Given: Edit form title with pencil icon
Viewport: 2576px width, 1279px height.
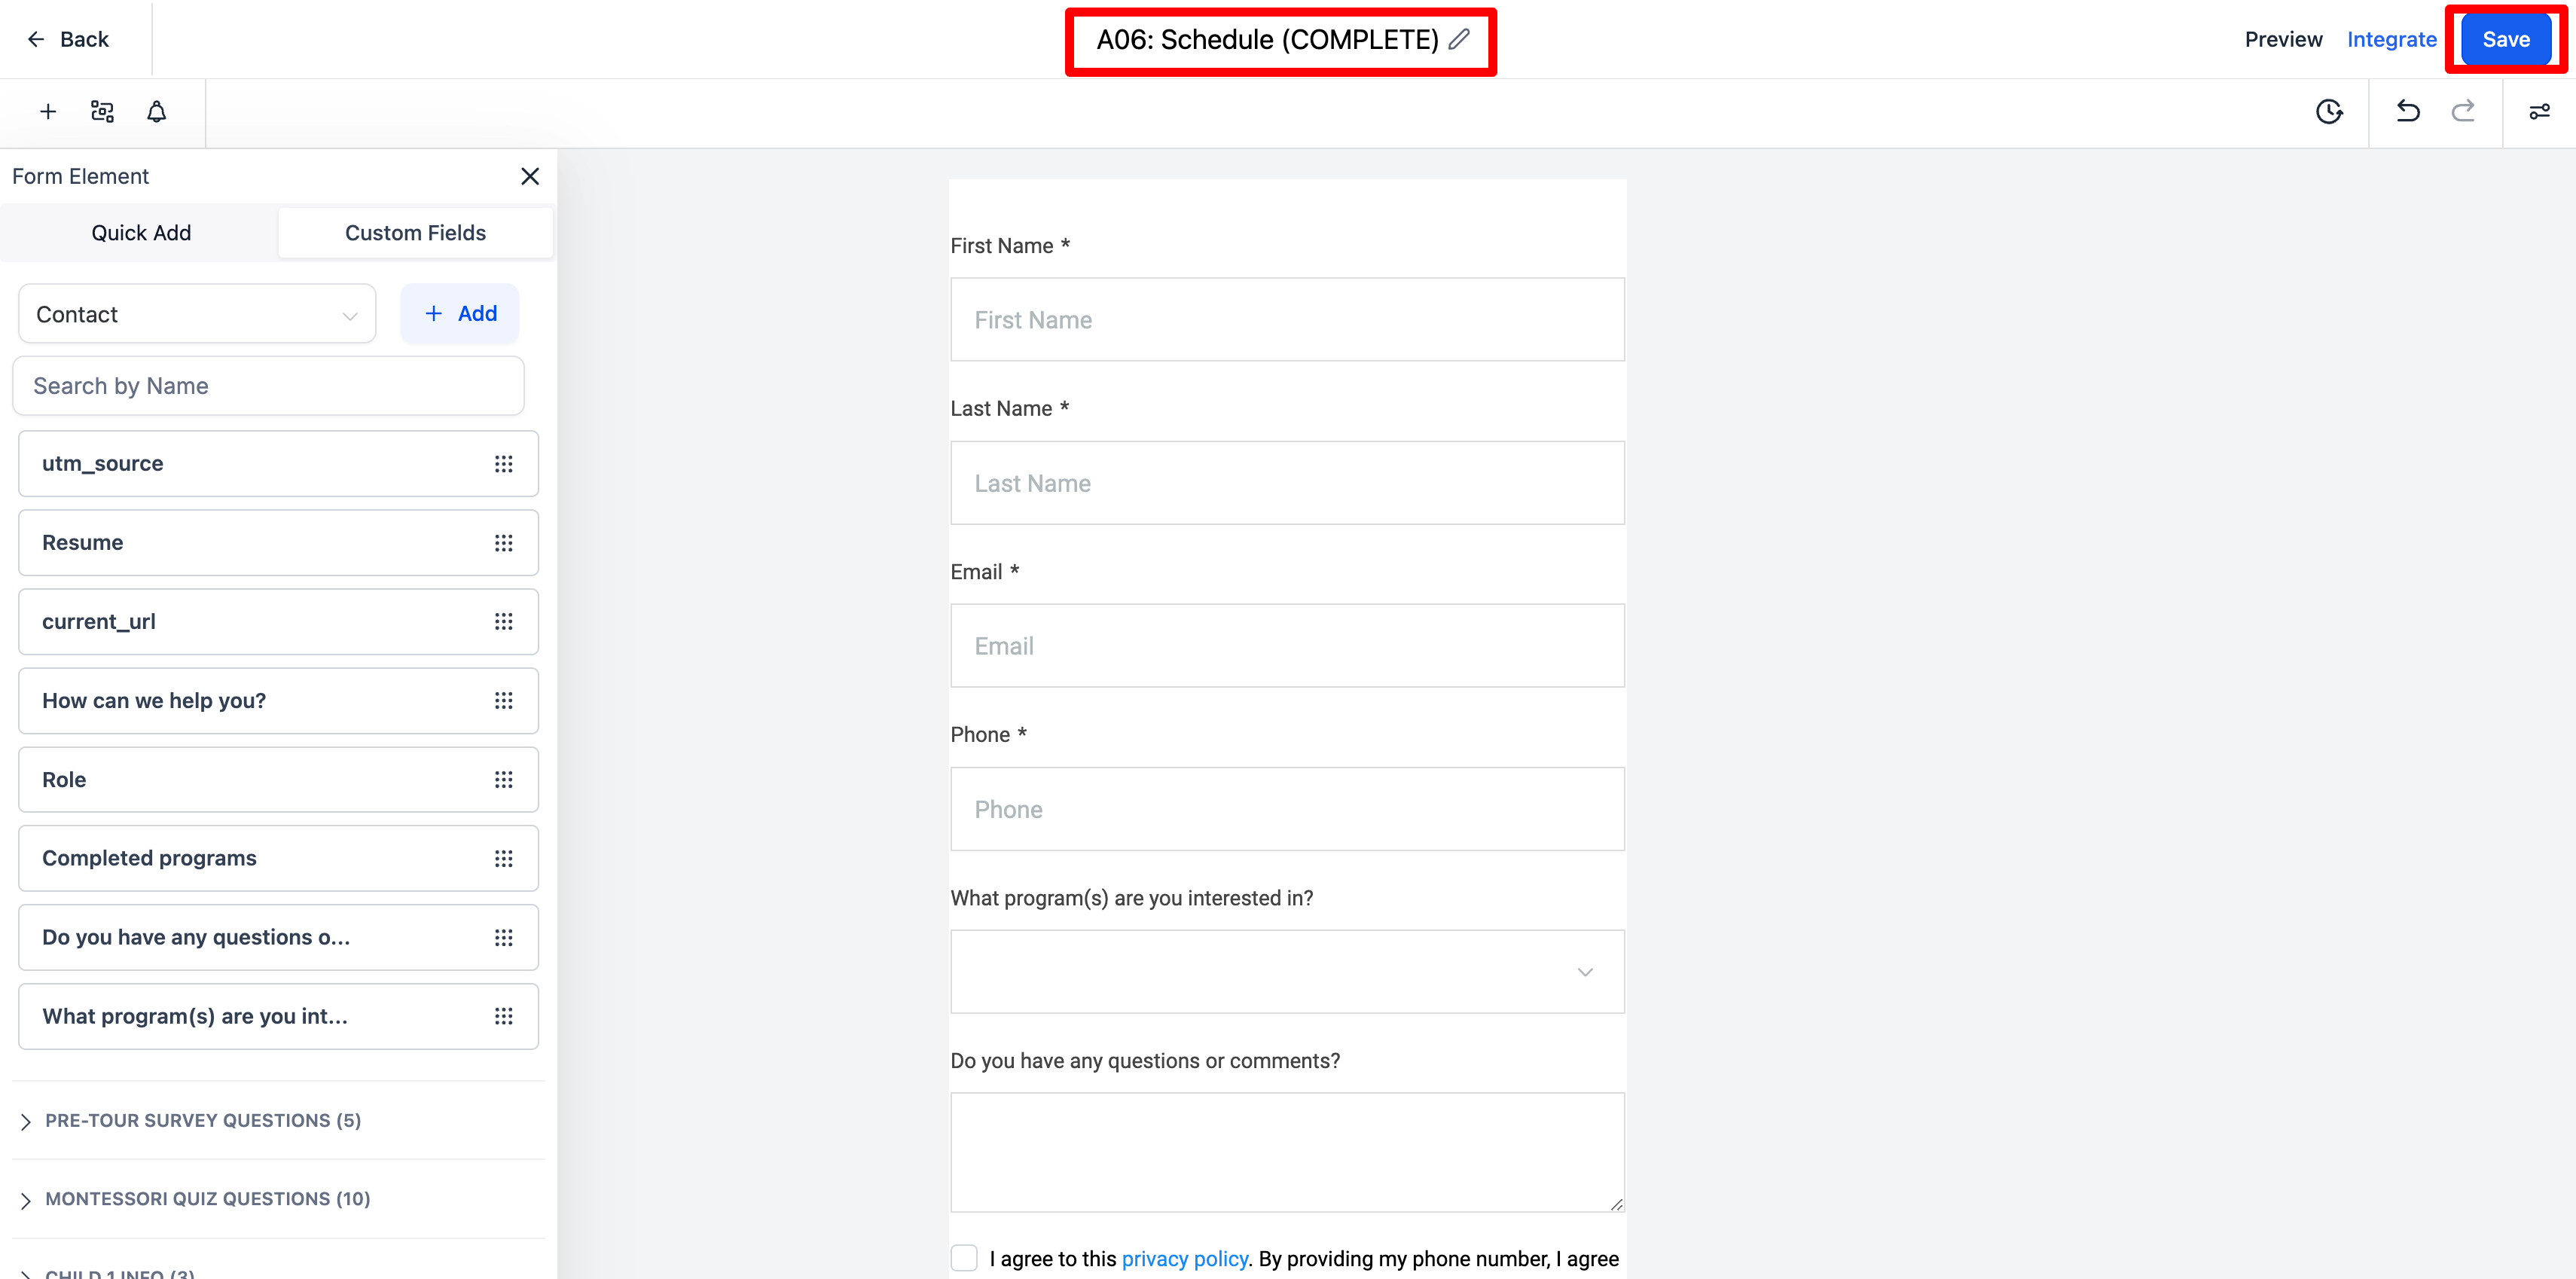Looking at the screenshot, I should [1459, 39].
